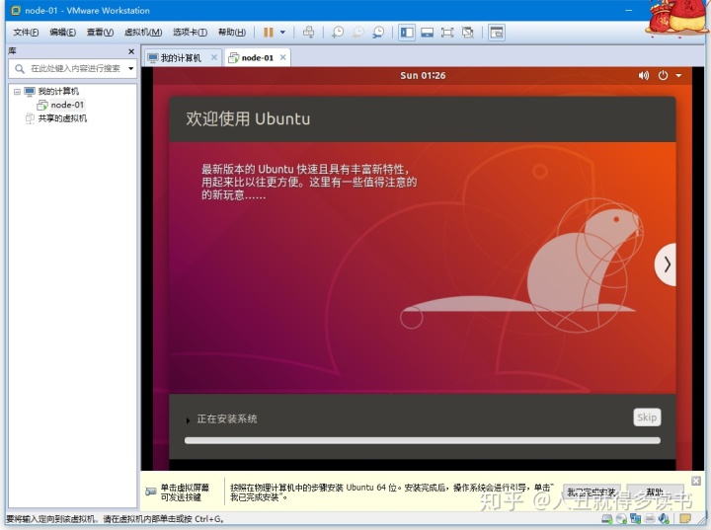Take a snapshot of the virtual machine
The image size is (711, 530).
(338, 33)
